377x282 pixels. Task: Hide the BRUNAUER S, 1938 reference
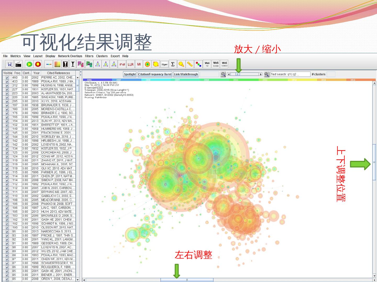[x=7, y=105]
